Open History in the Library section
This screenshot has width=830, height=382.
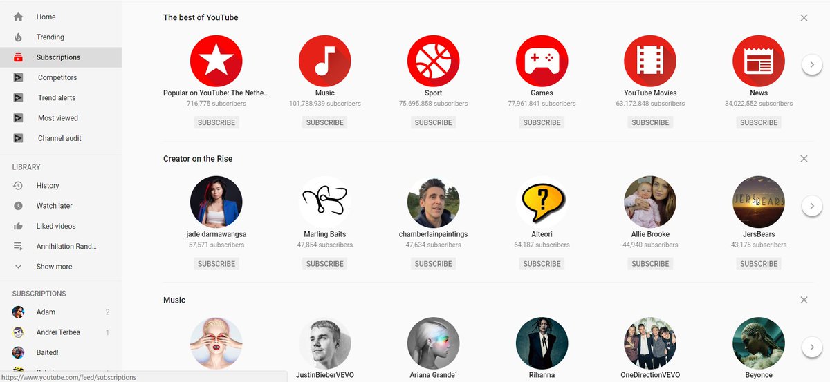61,186
